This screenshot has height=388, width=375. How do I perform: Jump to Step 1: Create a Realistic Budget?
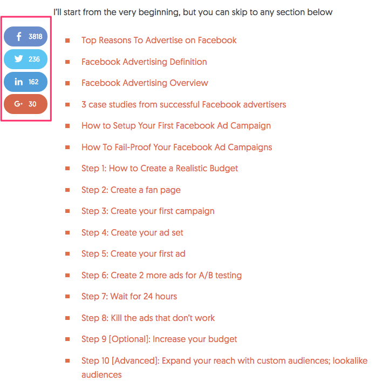(x=160, y=168)
